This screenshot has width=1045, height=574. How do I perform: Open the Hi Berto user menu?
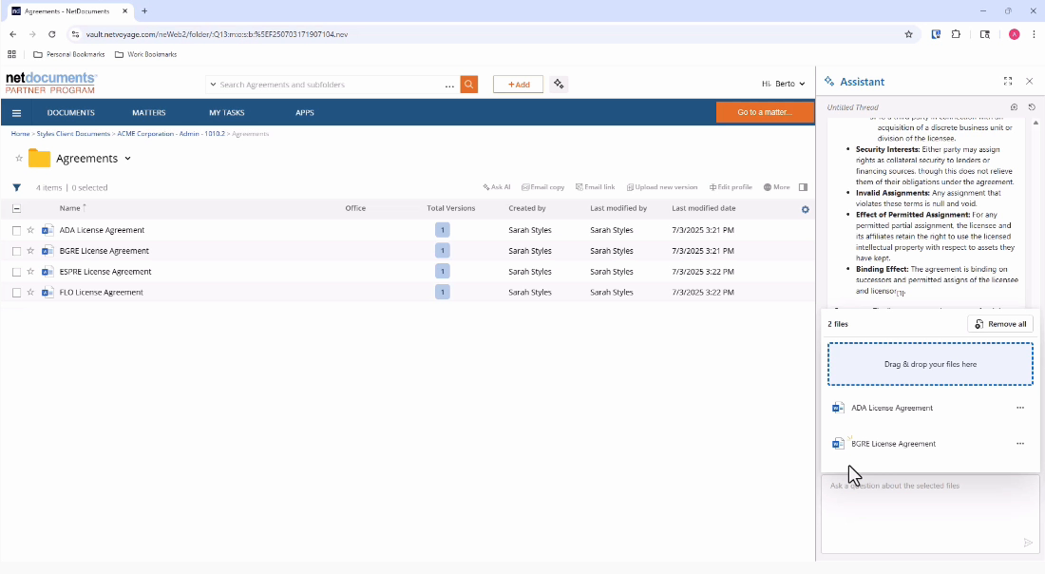point(783,84)
